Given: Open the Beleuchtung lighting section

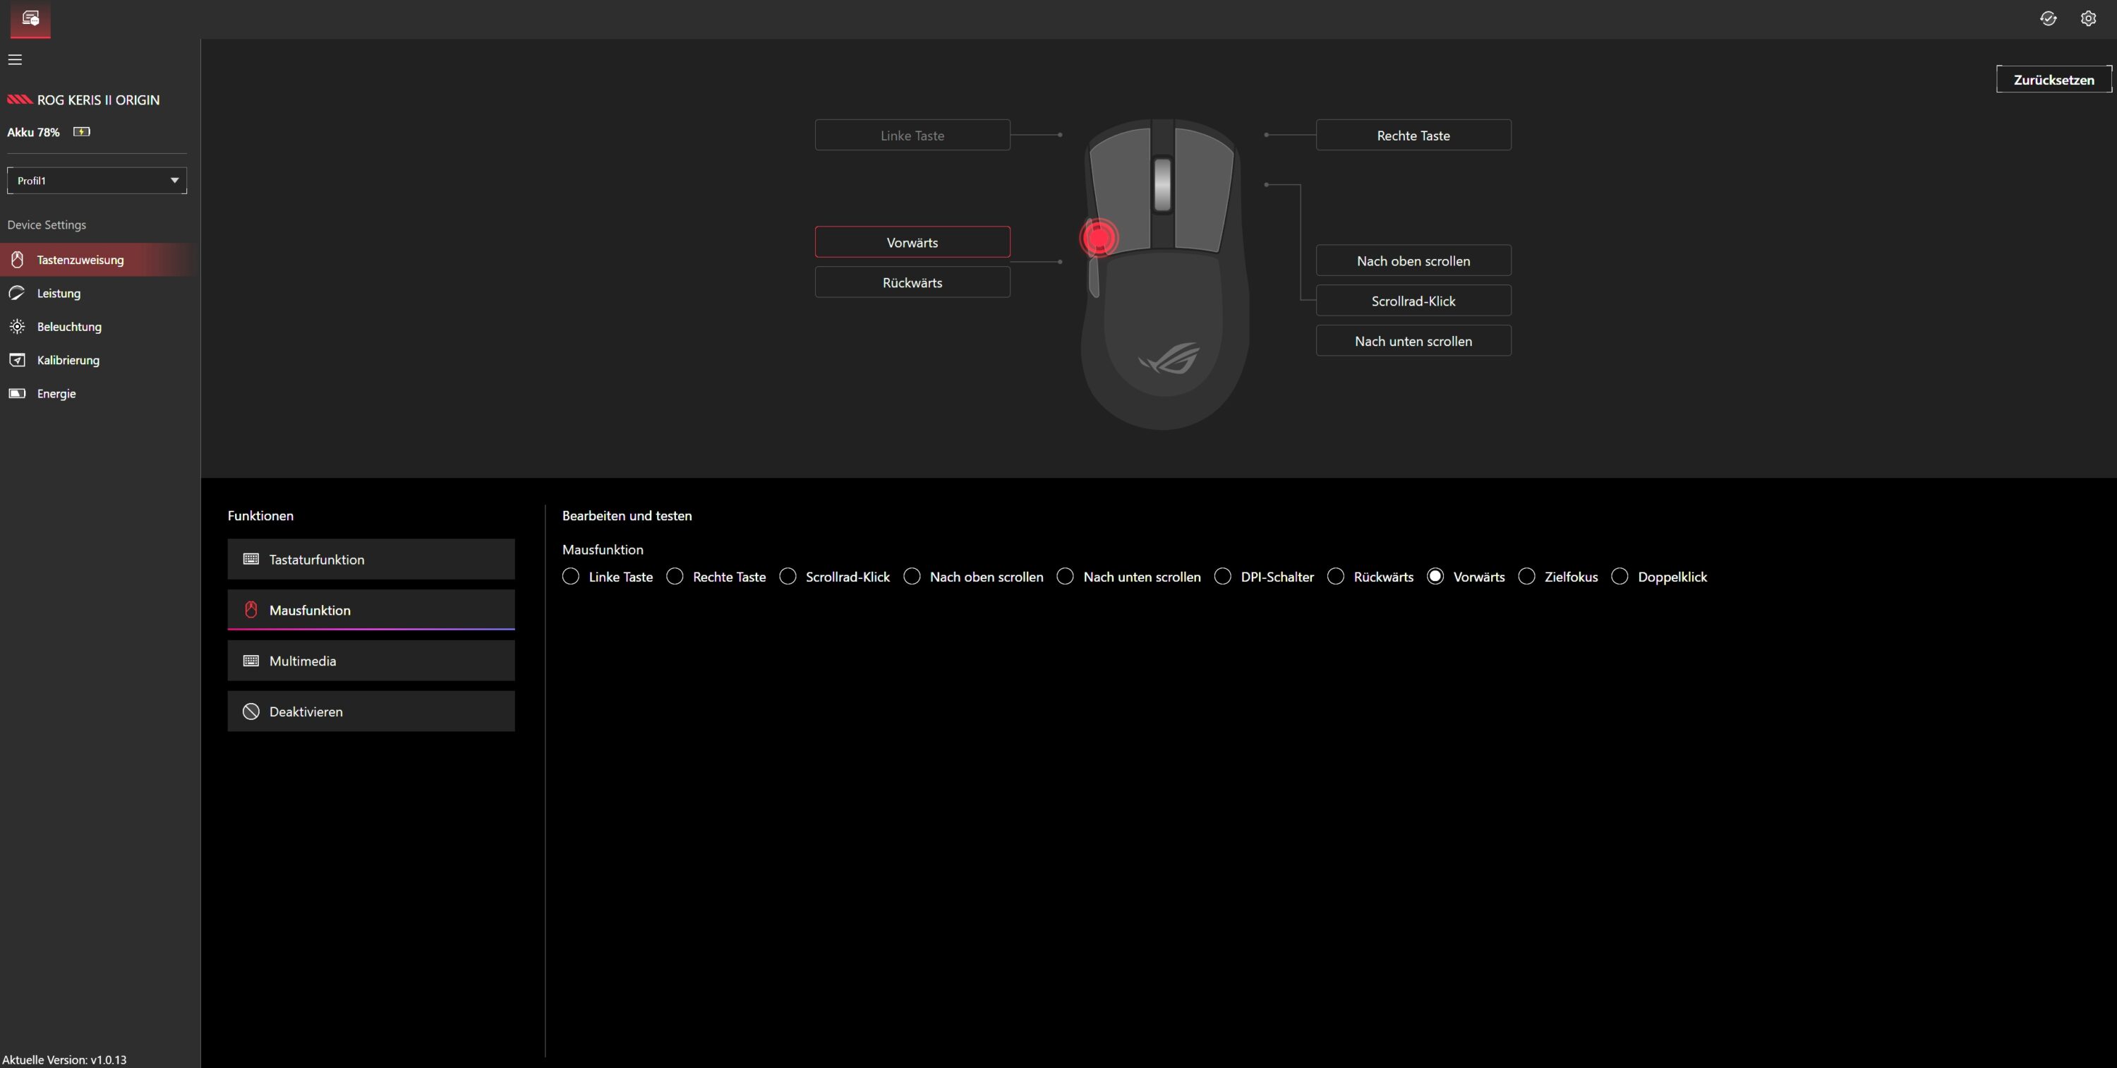Looking at the screenshot, I should [x=69, y=326].
